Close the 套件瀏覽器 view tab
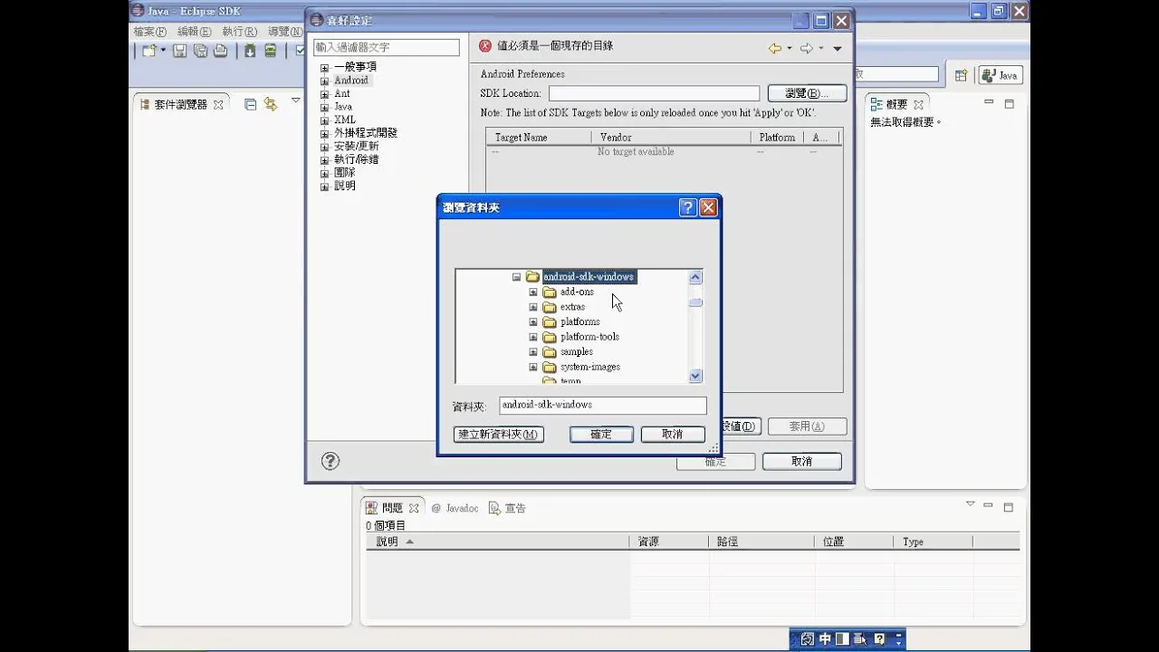 pos(217,105)
